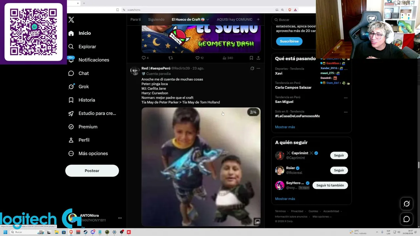Open Brave Shields icon in address bar
The image size is (420, 236).
coord(289,10)
